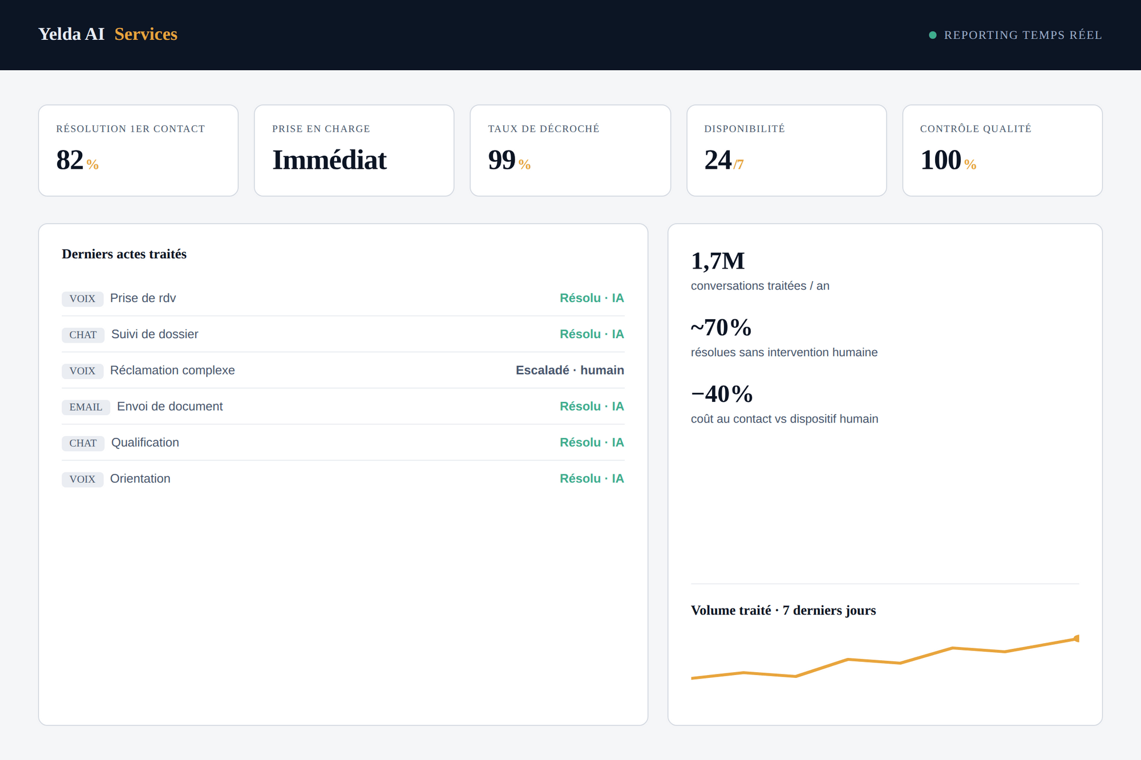Click the VOIX tag beside Prise de rdv
Viewport: 1141px width, 760px height.
pyautogui.click(x=82, y=299)
